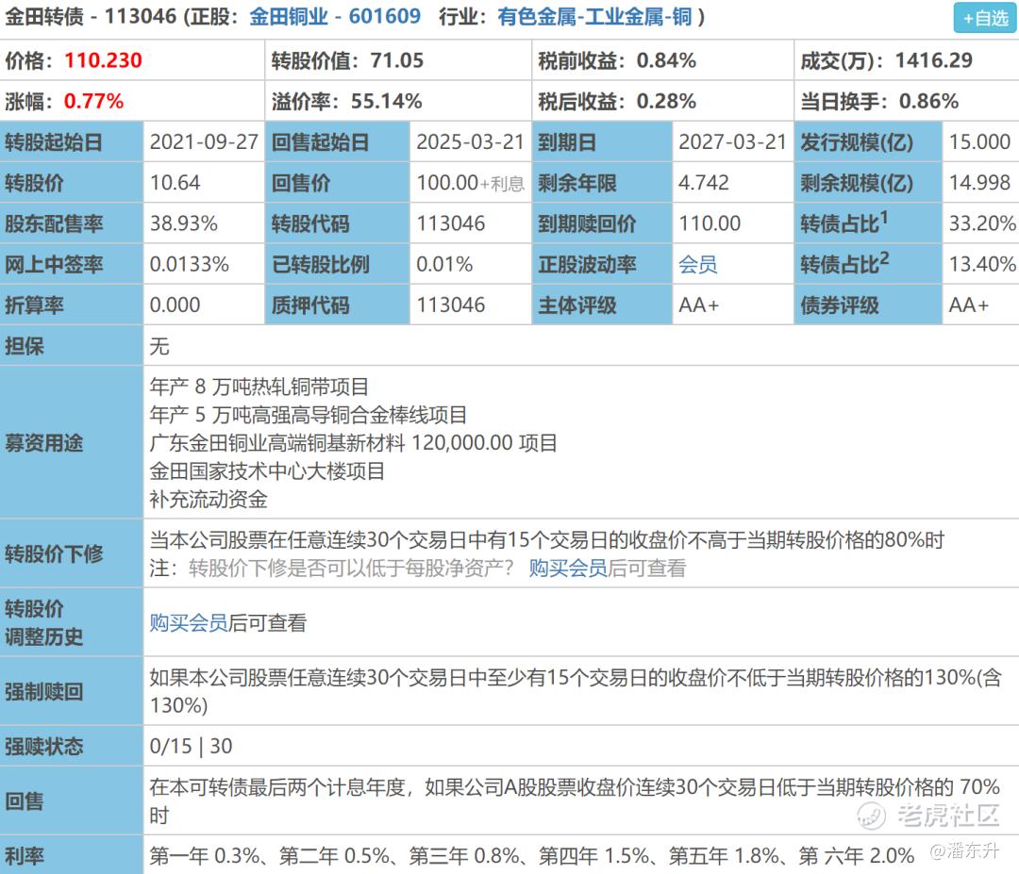The image size is (1019, 874).
Task: Select the 到期赎回价 value 110.00
Action: [x=710, y=223]
